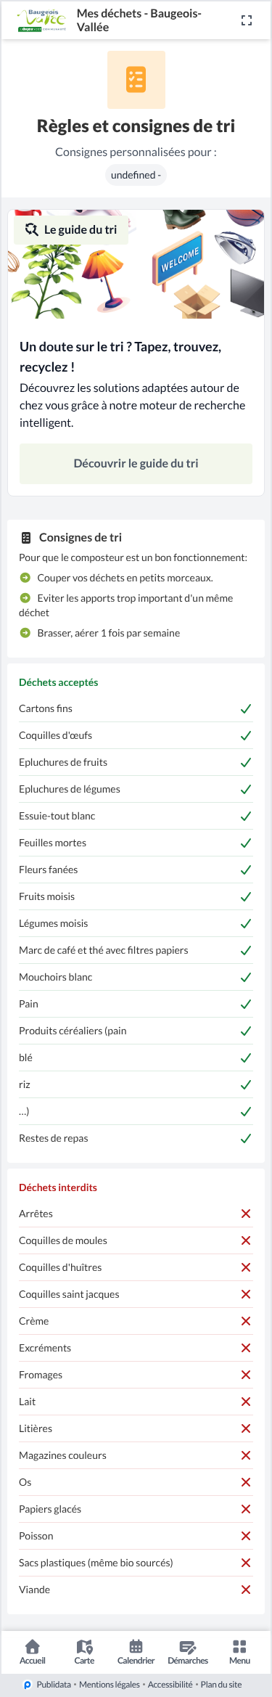Click the magnifier icon beside Le guide du tri
This screenshot has width=272, height=1697.
pyautogui.click(x=32, y=229)
